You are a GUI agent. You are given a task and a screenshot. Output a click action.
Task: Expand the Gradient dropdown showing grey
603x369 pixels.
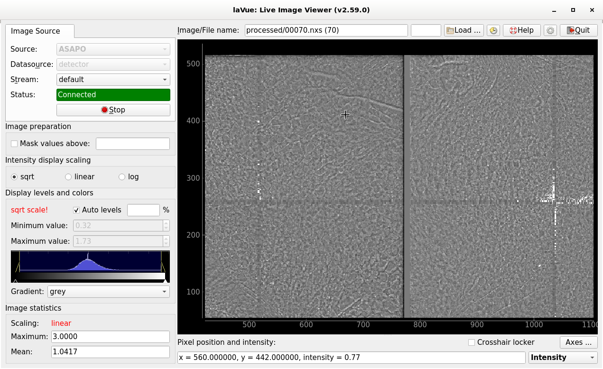pos(108,291)
